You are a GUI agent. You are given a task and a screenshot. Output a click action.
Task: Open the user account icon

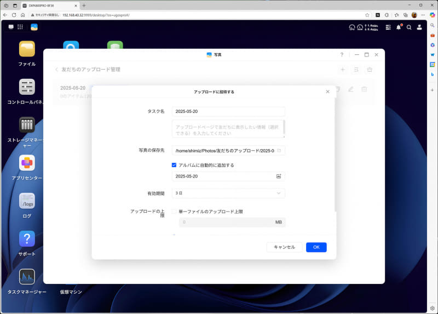[x=419, y=27]
